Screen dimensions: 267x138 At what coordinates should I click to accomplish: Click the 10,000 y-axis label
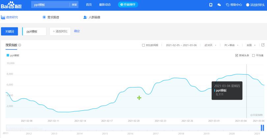11,63
